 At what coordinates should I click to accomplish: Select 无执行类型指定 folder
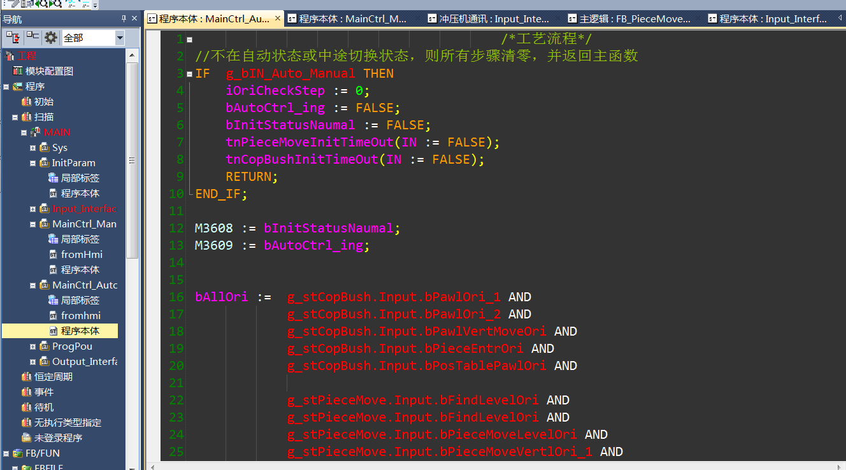(x=68, y=423)
